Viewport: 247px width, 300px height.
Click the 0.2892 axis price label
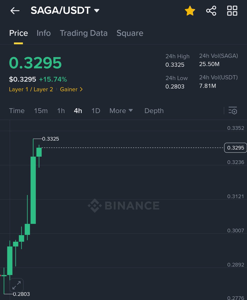(236, 265)
